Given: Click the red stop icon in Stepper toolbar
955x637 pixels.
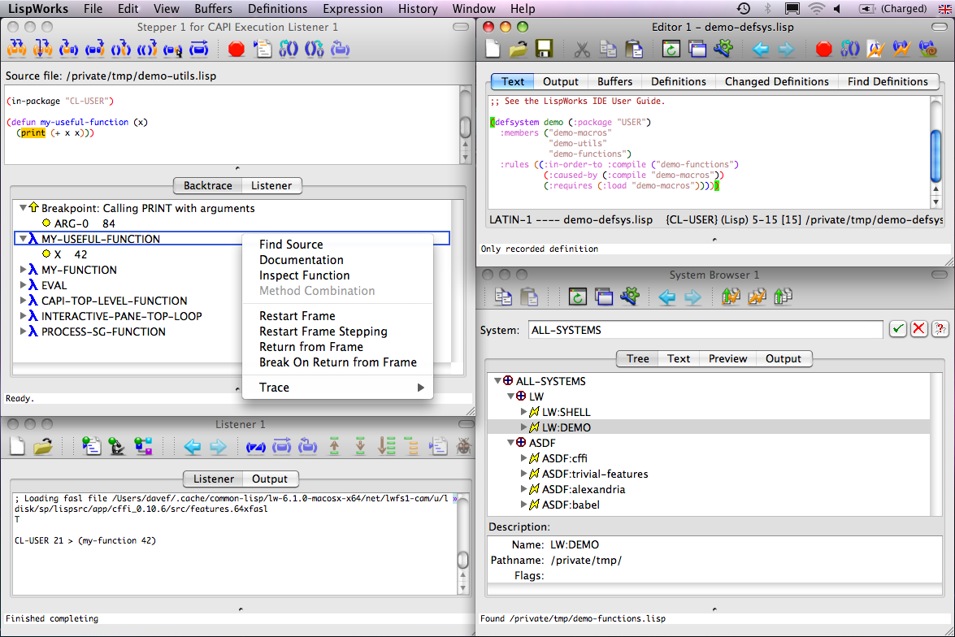Looking at the screenshot, I should pyautogui.click(x=237, y=50).
